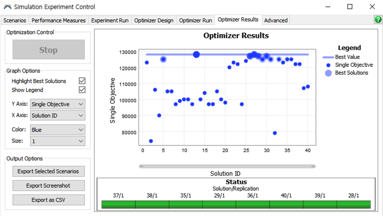This screenshot has width=383, height=216.
Task: Expand the Color dropdown set to Blue
Action: (58, 130)
